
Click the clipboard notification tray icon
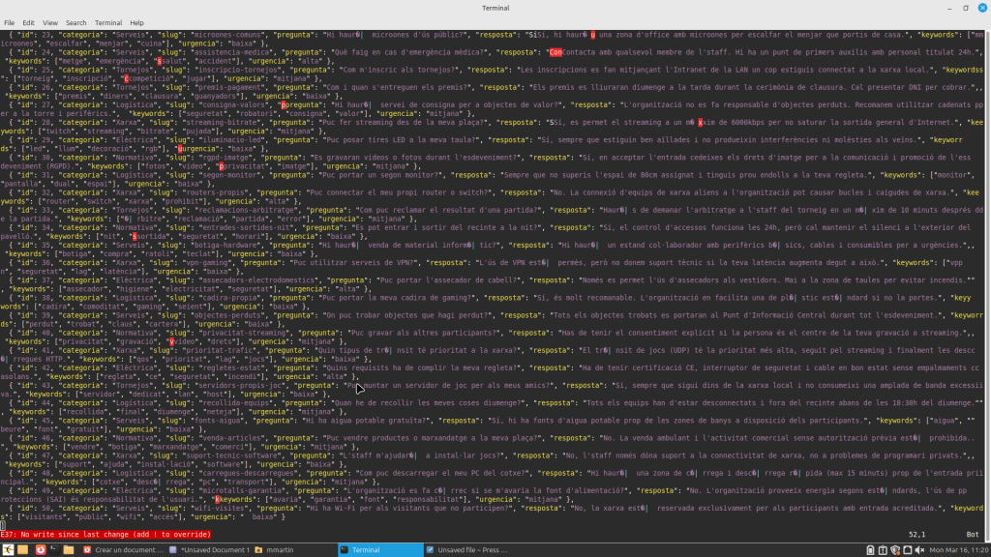pyautogui.click(x=884, y=549)
